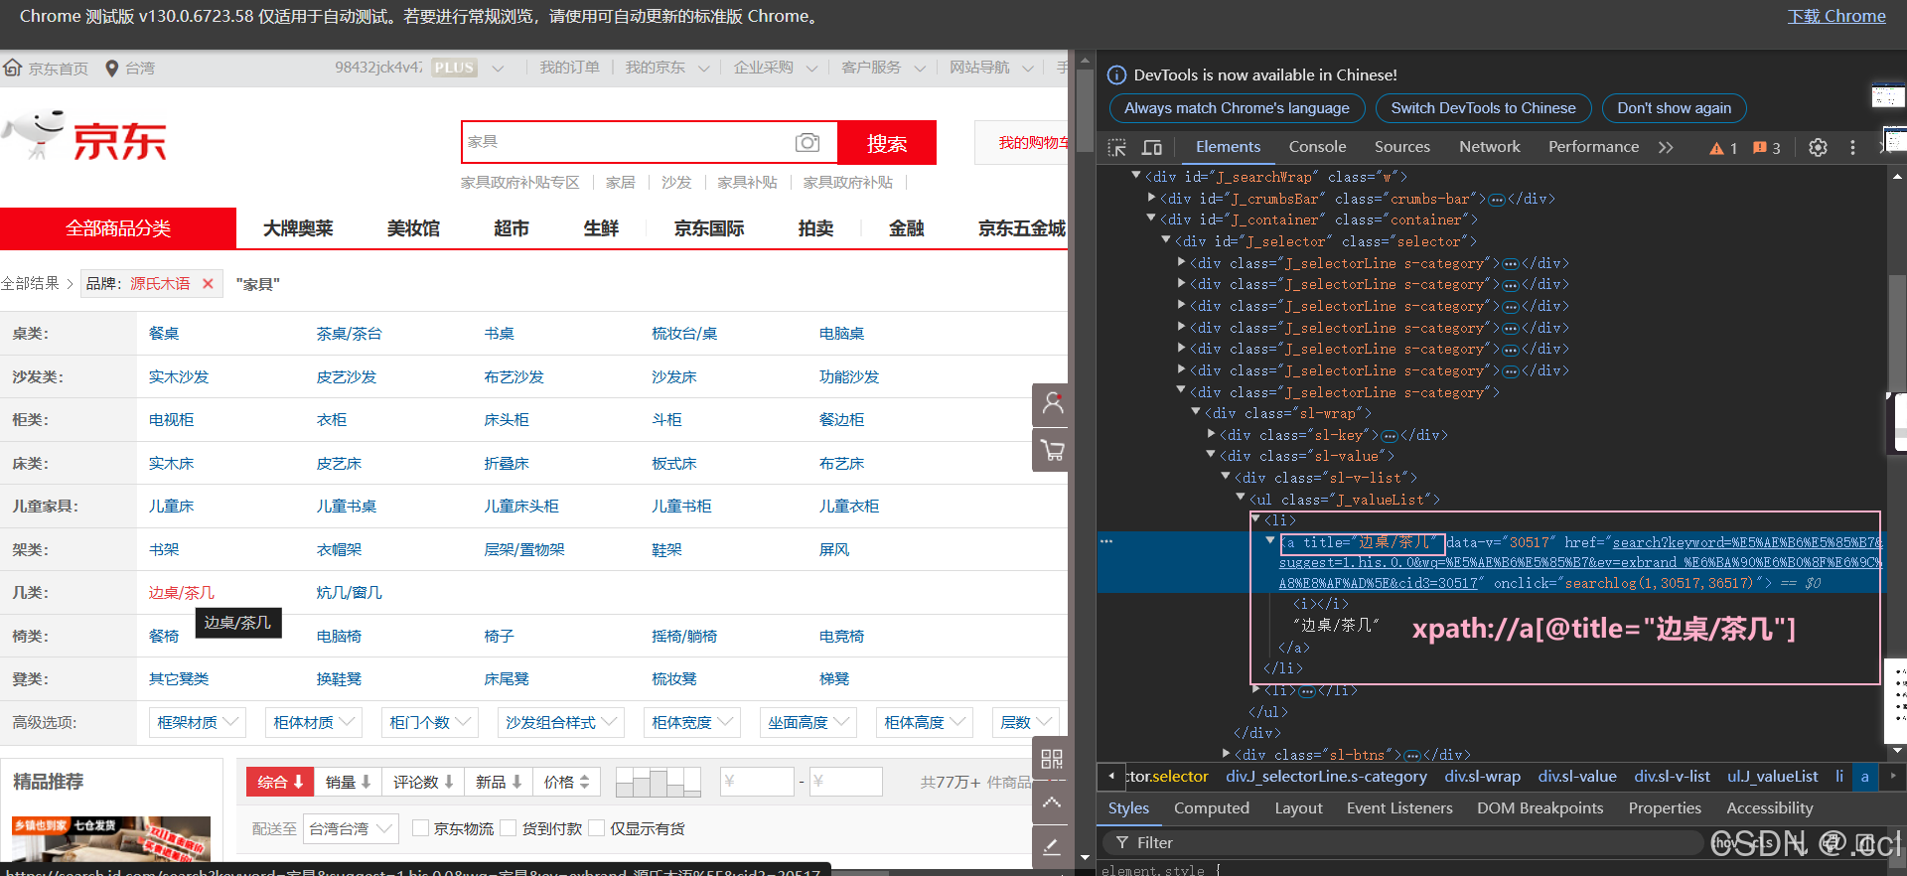Open the 沙发组合样式 dropdown
This screenshot has height=876, width=1907.
tap(560, 723)
